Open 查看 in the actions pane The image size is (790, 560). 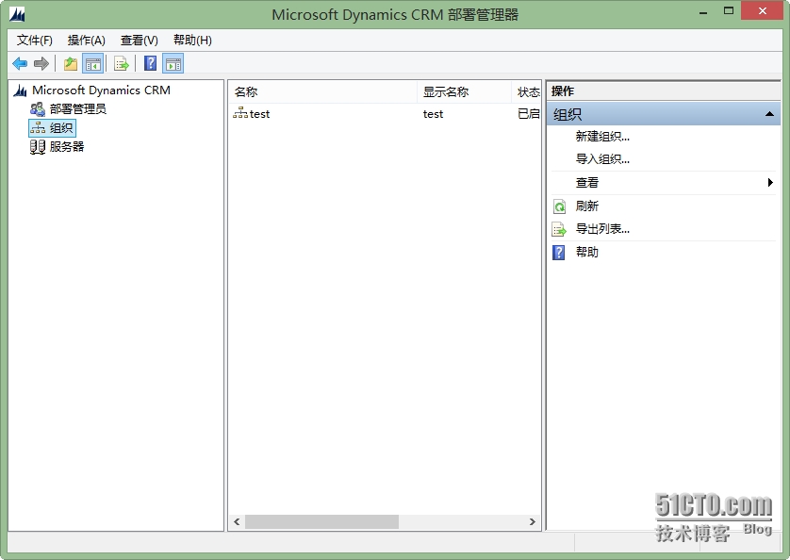tap(587, 183)
